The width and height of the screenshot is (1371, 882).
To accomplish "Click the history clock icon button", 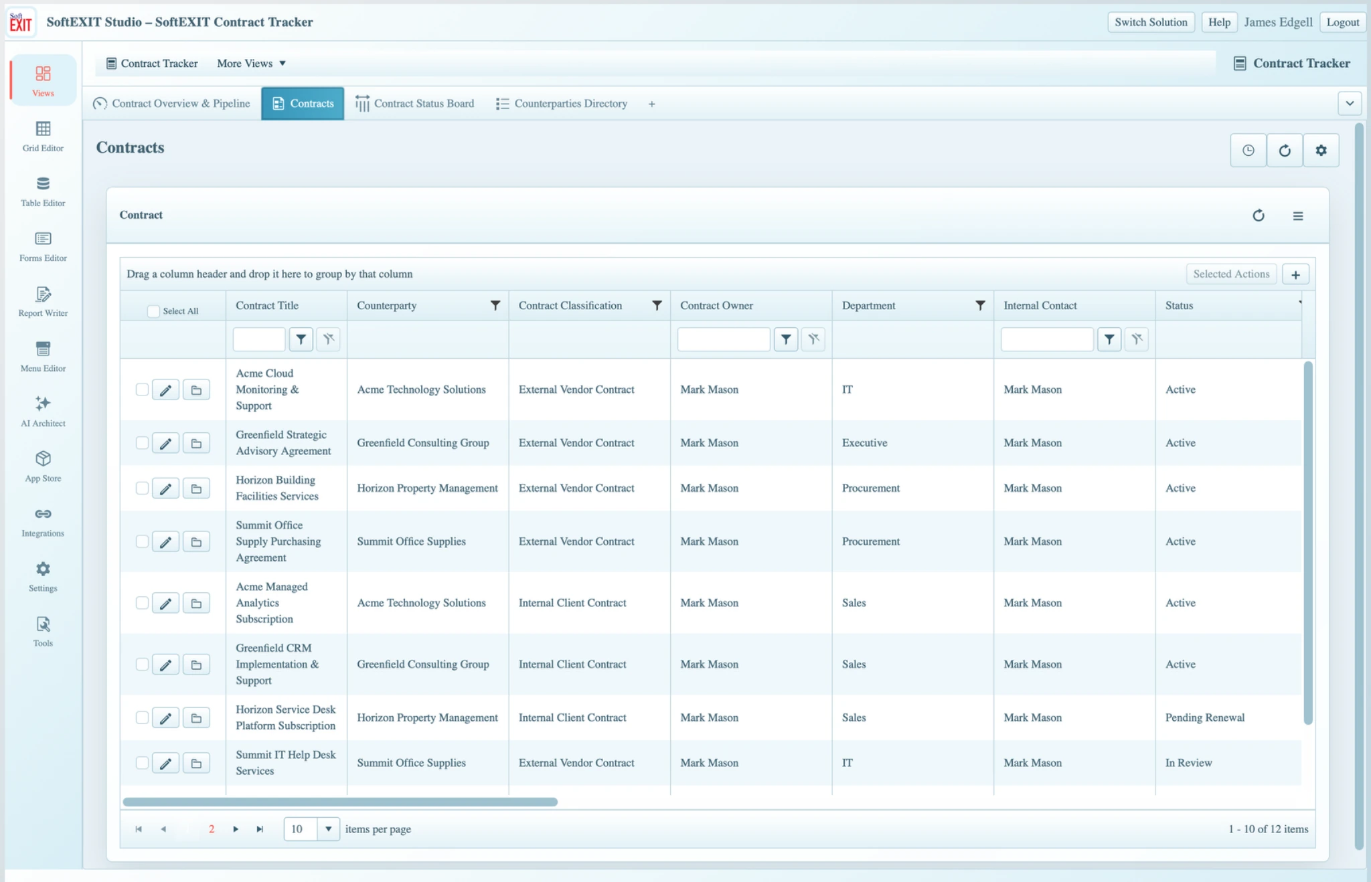I will coord(1248,151).
